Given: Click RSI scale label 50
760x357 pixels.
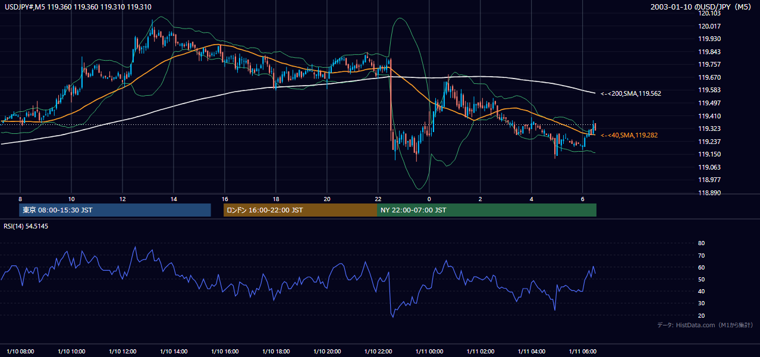Looking at the screenshot, I should (x=701, y=279).
